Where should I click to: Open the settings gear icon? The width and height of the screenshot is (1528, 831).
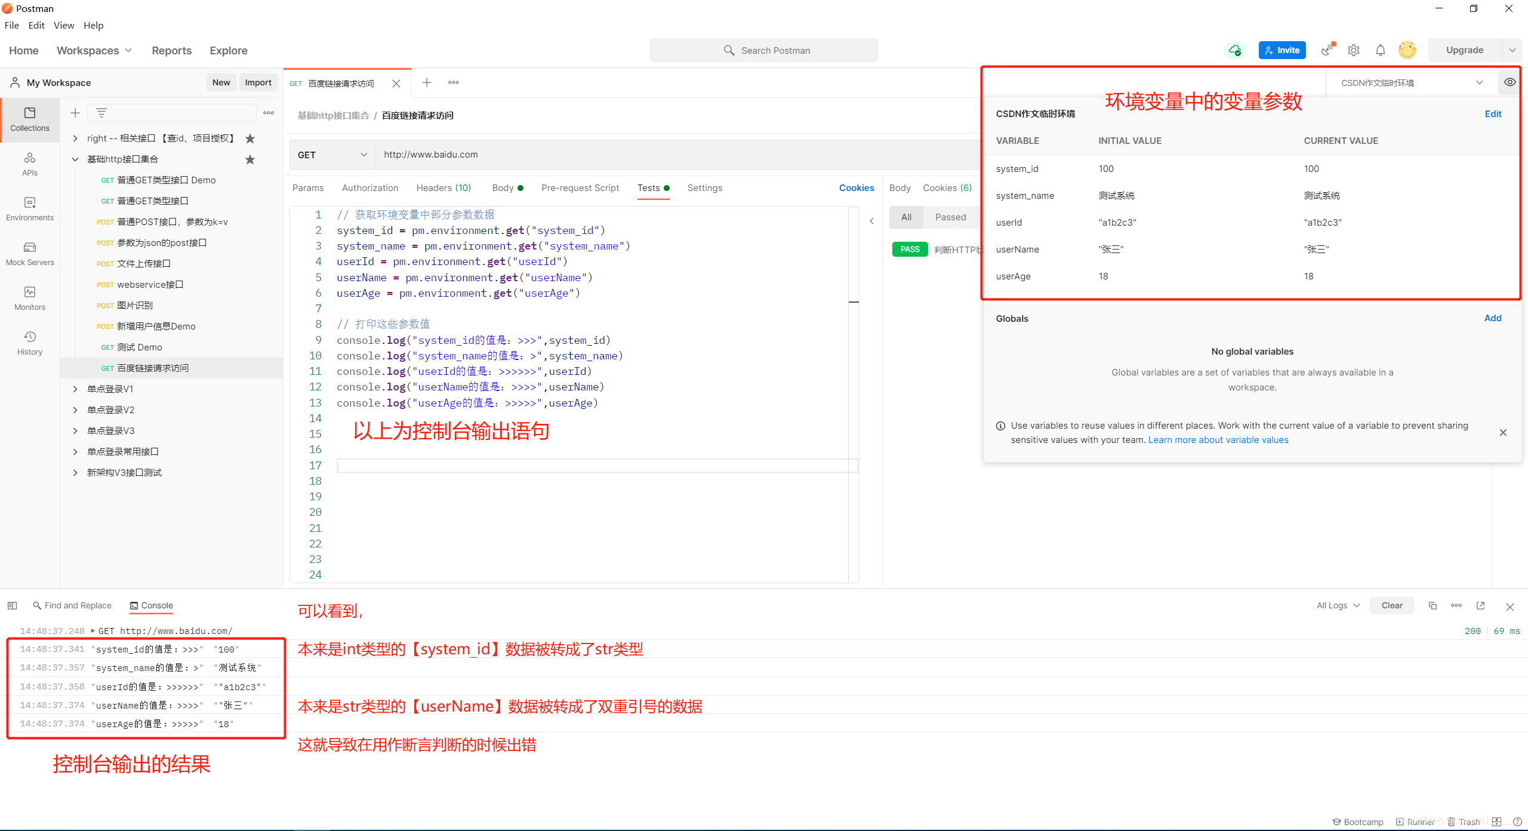[x=1354, y=50]
